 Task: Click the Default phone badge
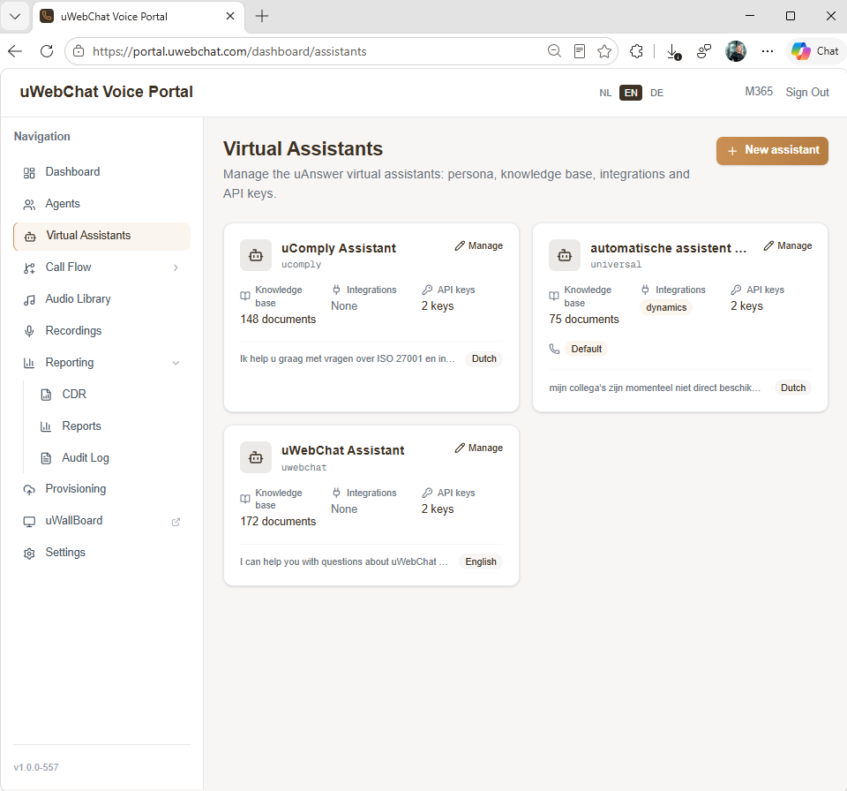pyautogui.click(x=586, y=349)
